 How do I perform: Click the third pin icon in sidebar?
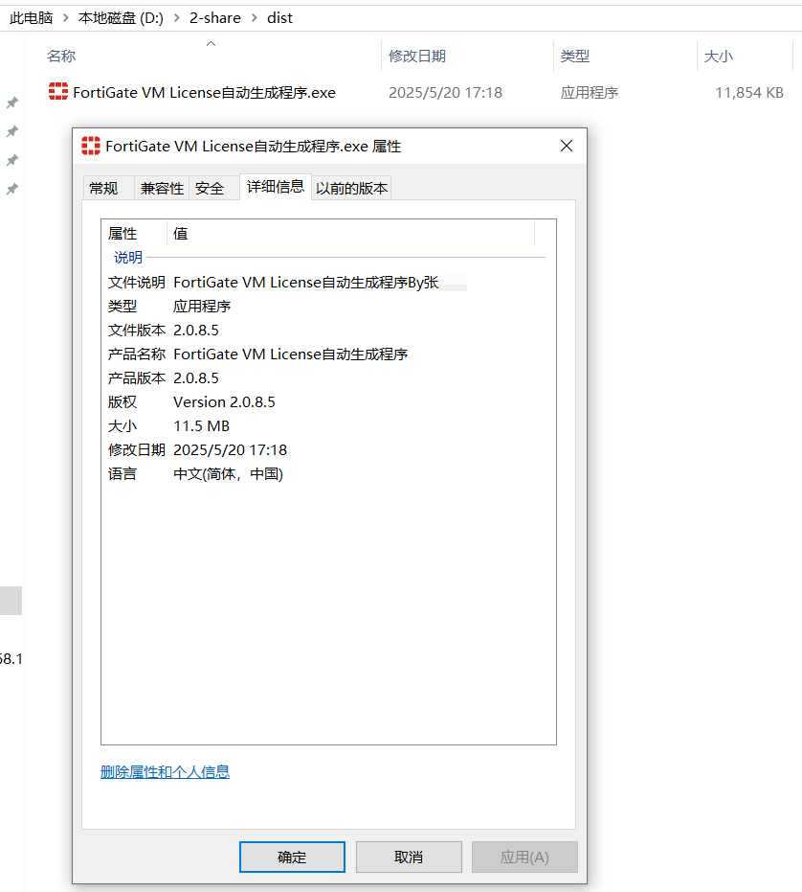(x=11, y=160)
